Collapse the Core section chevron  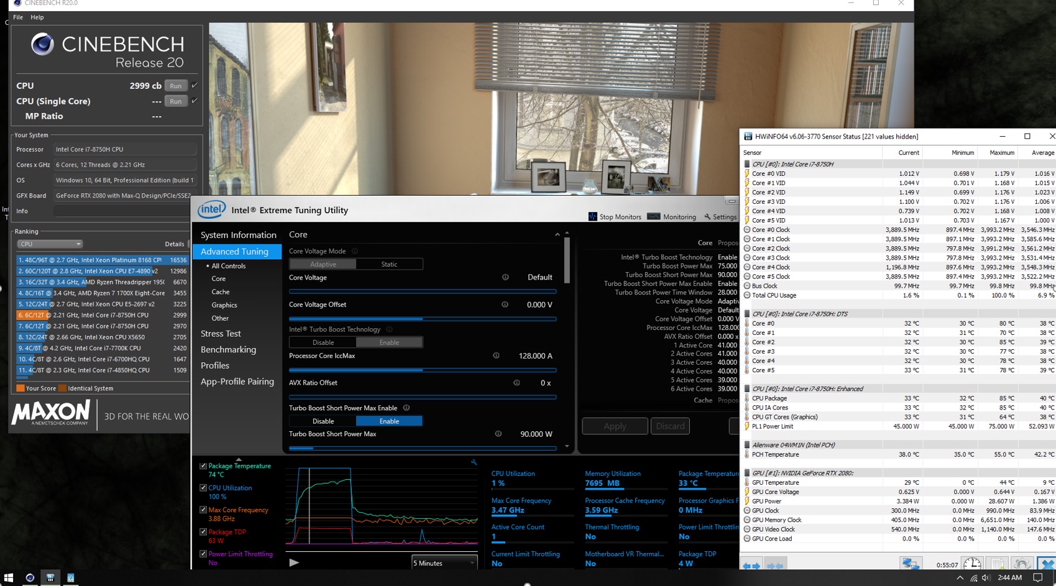tap(557, 235)
